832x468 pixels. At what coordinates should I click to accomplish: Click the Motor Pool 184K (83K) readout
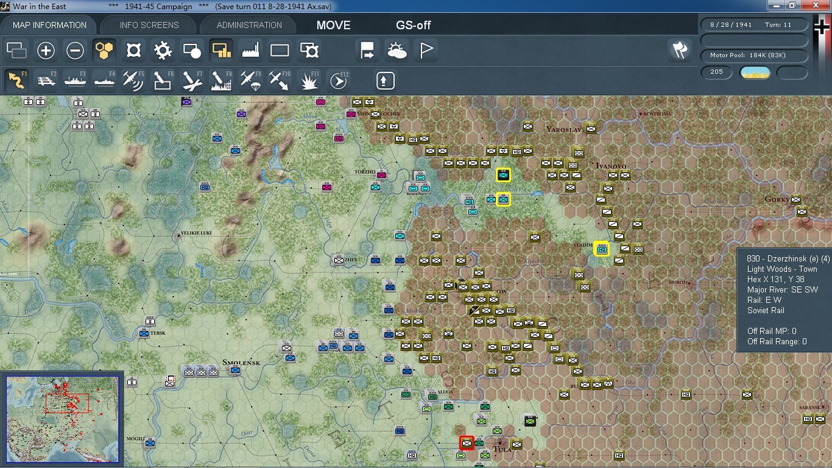click(755, 55)
